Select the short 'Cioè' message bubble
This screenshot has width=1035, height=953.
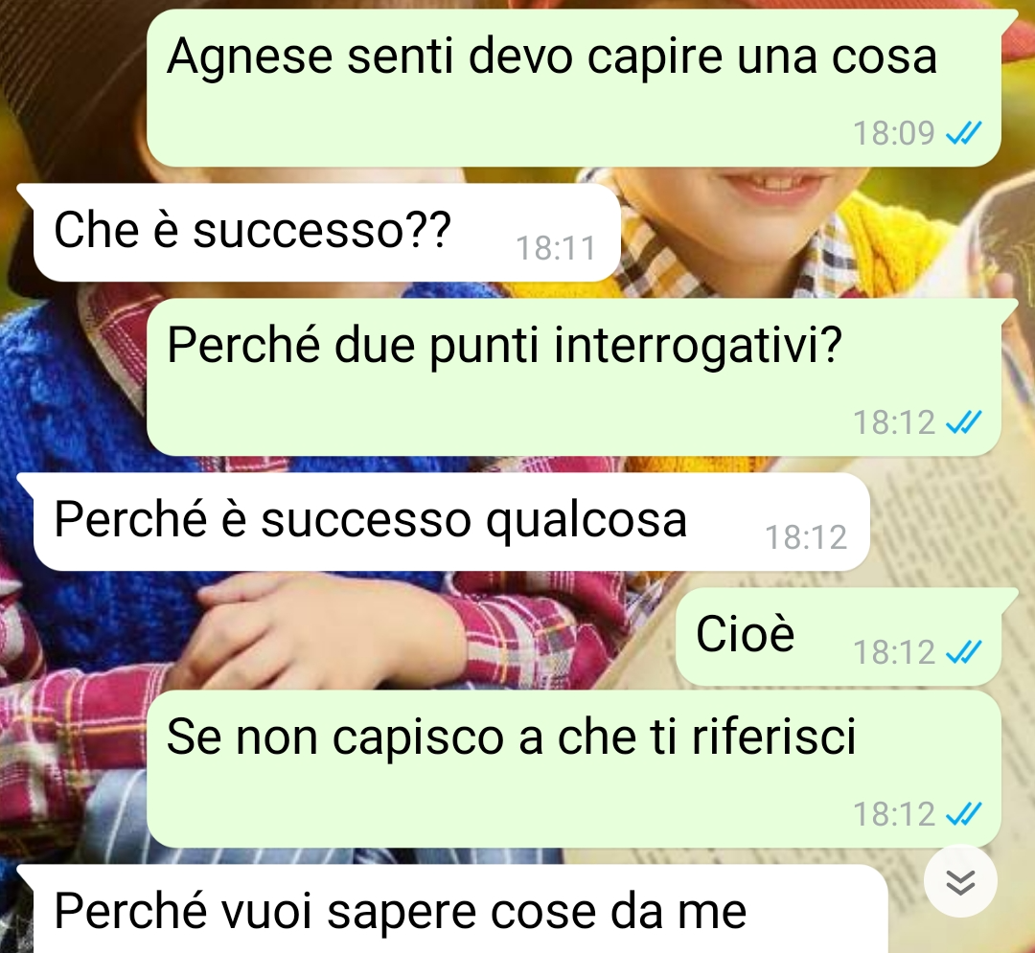839,636
